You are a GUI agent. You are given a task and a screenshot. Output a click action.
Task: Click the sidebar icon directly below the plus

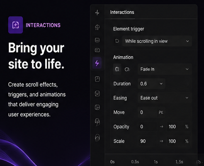97,27
